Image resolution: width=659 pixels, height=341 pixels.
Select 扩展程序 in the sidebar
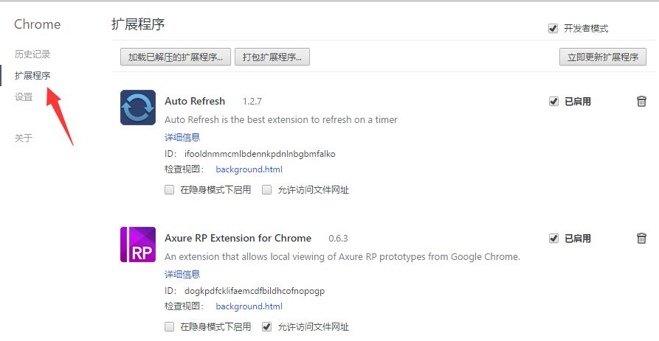32,76
